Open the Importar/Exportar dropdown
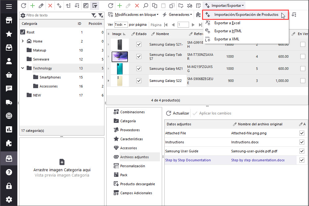The width and height of the screenshot is (309, 206). (x=224, y=6)
